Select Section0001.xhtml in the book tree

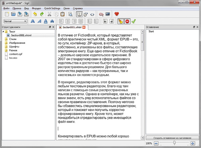pos(21,35)
